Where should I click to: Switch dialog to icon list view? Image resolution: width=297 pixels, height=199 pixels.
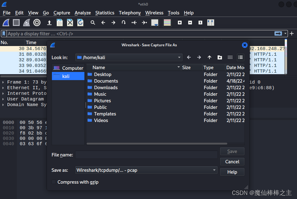point(230,58)
